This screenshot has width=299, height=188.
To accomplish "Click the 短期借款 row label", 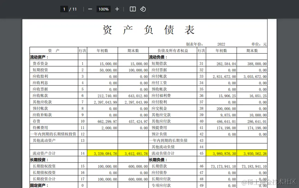I will pos(159,64).
